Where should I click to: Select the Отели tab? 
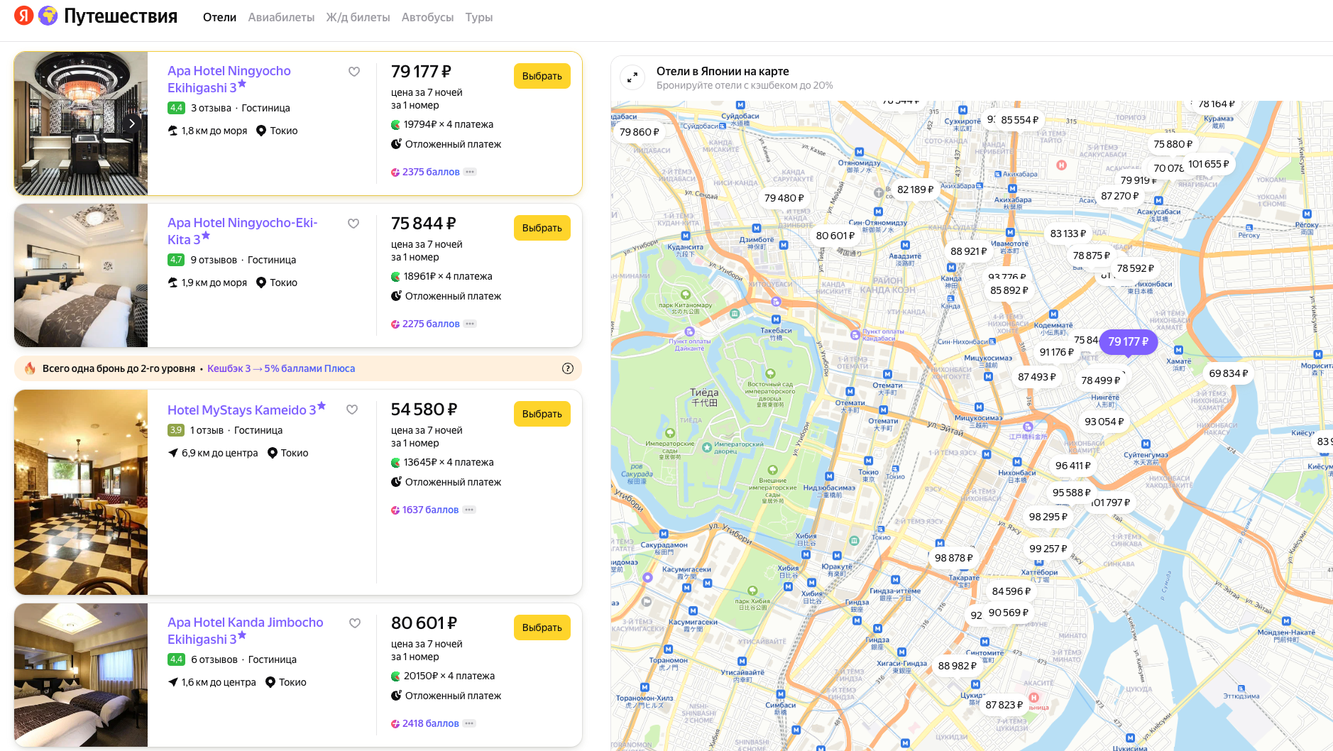click(x=219, y=17)
